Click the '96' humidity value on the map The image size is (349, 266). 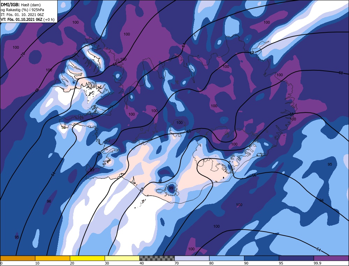(49, 201)
